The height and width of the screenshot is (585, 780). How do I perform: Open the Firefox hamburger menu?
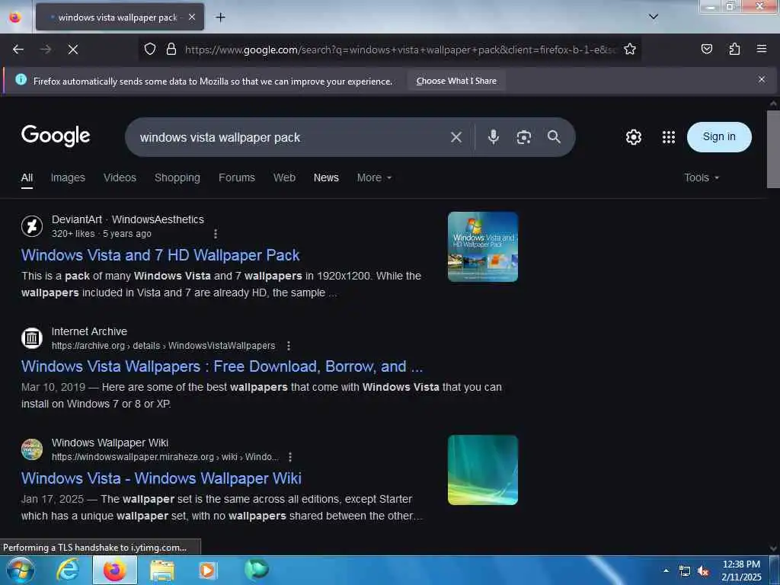(762, 49)
